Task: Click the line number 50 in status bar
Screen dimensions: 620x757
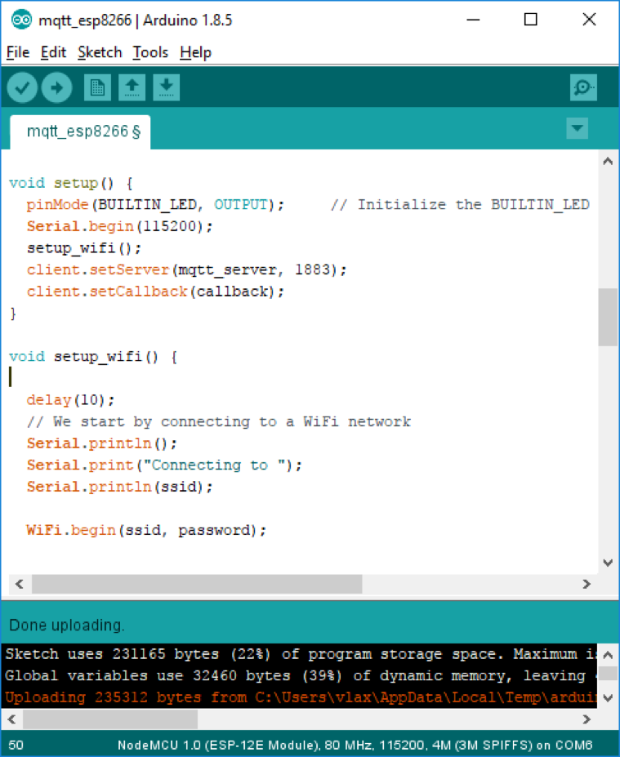Action: pos(16,745)
